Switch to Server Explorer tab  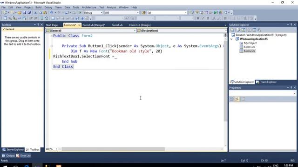tap(13, 149)
